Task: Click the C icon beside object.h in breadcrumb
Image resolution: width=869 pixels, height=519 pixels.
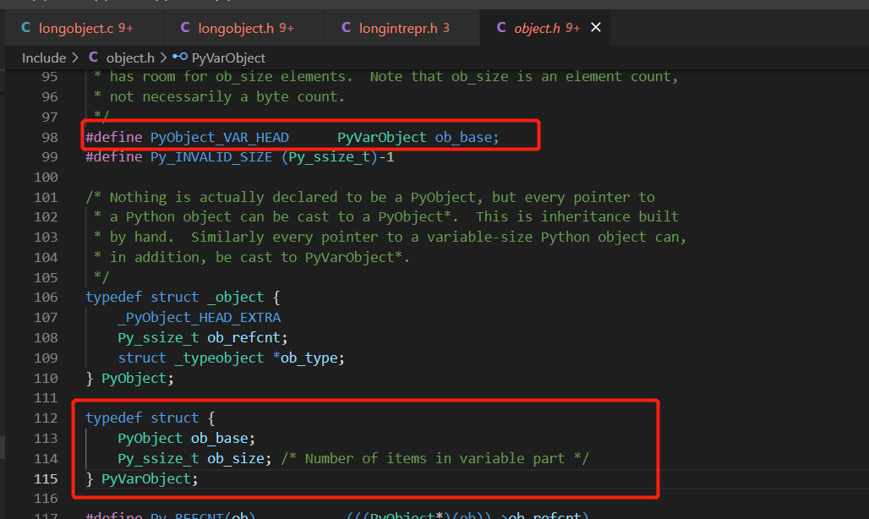Action: [96, 57]
